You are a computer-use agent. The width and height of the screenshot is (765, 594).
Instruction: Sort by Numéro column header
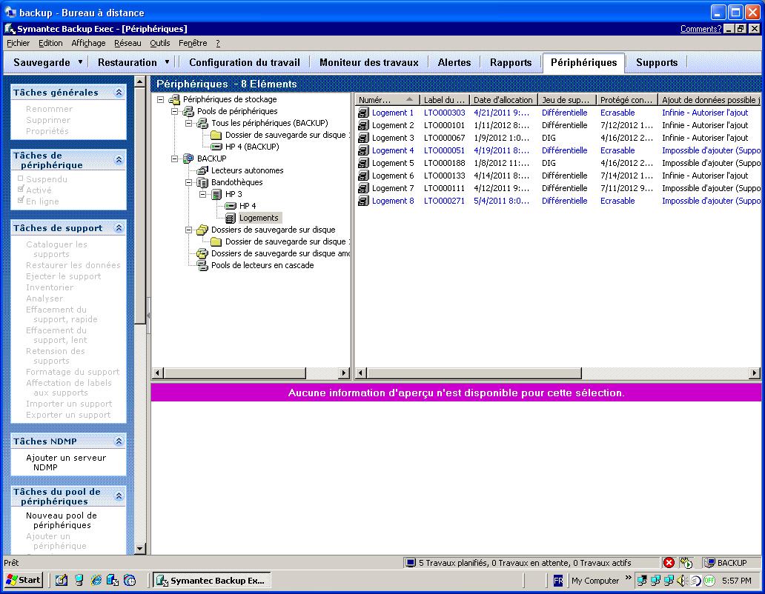pyautogui.click(x=386, y=100)
